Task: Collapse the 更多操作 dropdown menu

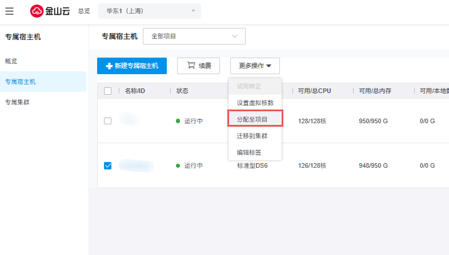Action: point(255,66)
